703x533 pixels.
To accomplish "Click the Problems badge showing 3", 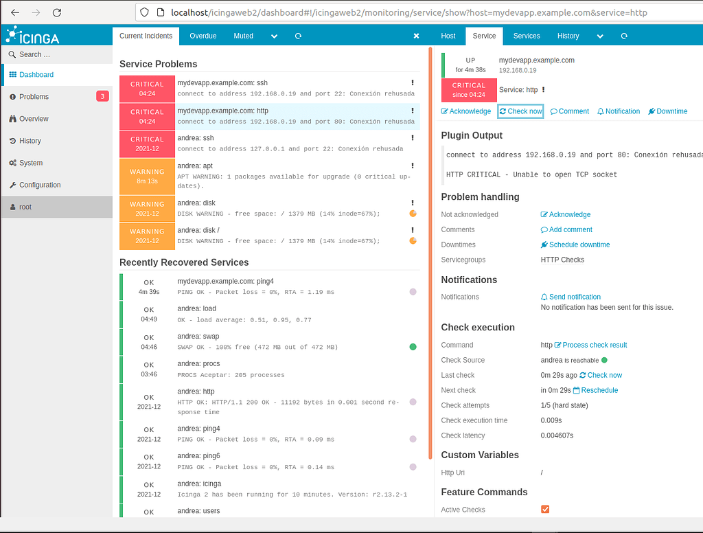I will tap(102, 96).
